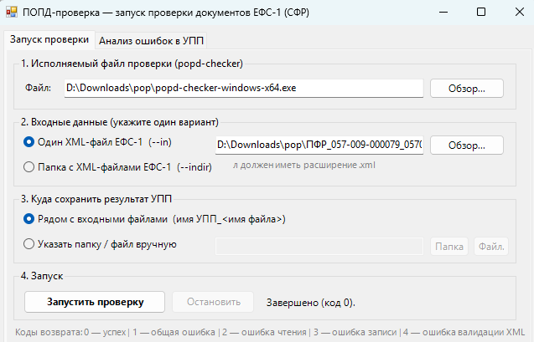Minimize the ПОПД-проверка window
The image size is (534, 342).
pos(443,13)
